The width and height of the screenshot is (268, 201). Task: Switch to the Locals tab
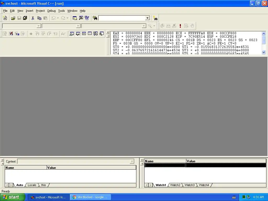[x=32, y=185]
